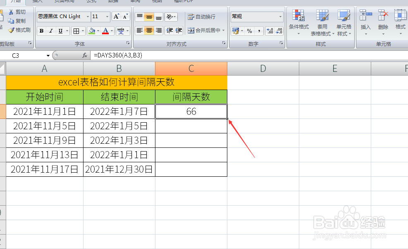The height and width of the screenshot is (249, 408).
Task: Apply comma thousands separator style
Action: coord(259,31)
